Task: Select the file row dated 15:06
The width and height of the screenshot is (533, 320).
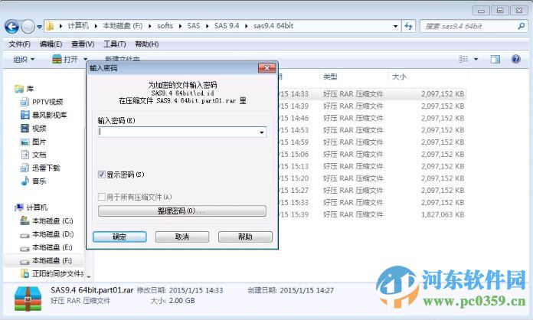Action: (372, 154)
